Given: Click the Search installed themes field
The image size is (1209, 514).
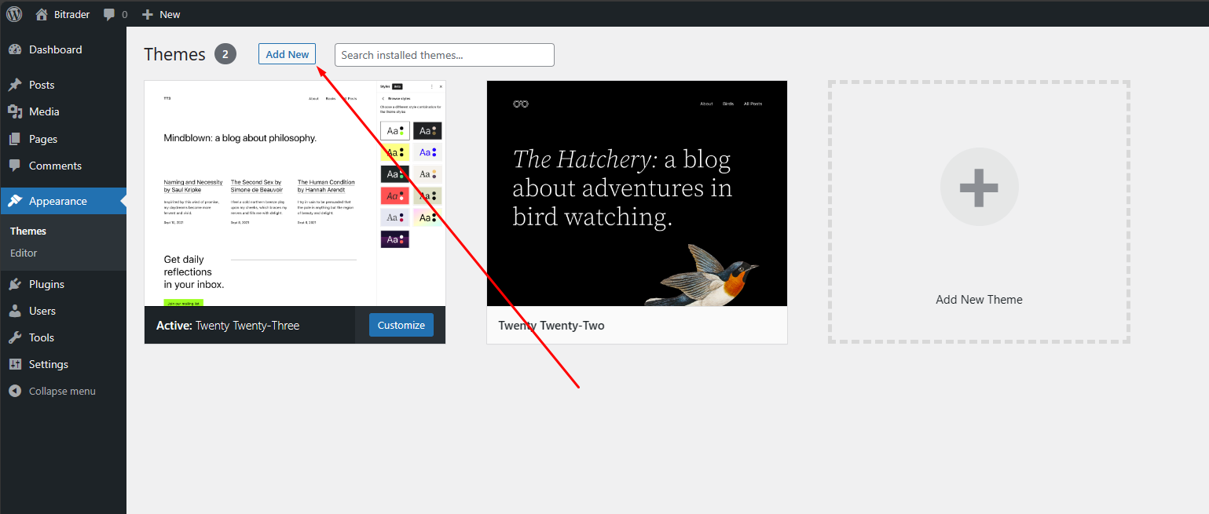Looking at the screenshot, I should (444, 55).
